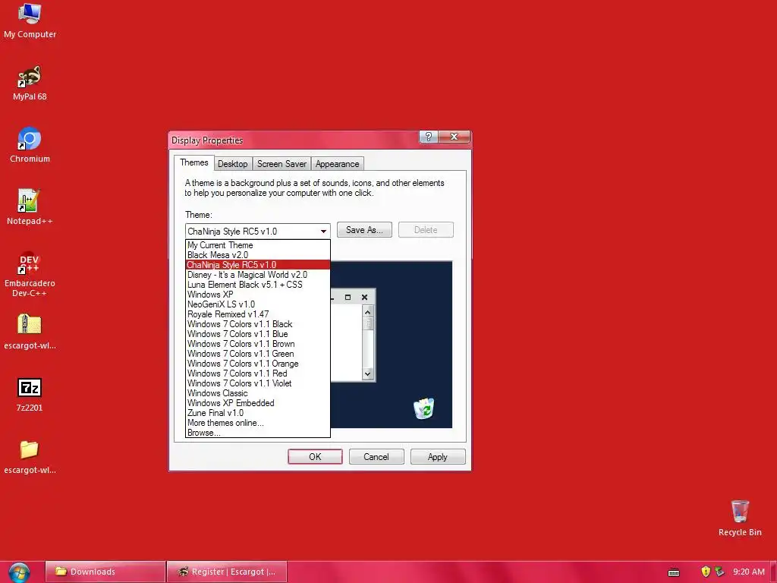777x583 pixels.
Task: Launch MyPal 68 browser shortcut
Action: coord(30,83)
